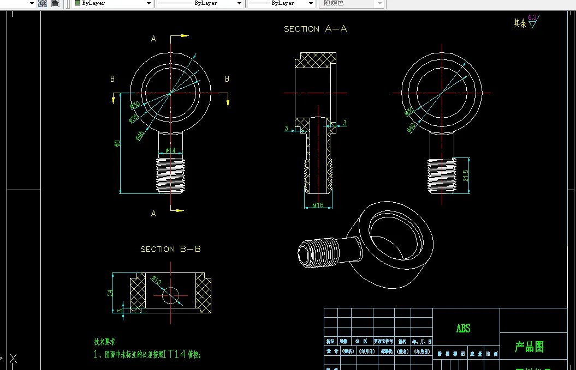Select the 标准化 title block cell
This screenshot has height=370, width=576.
tap(387, 351)
